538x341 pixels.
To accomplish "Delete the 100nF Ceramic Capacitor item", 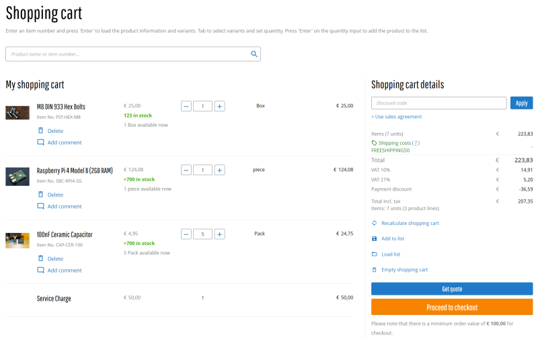I will [54, 258].
